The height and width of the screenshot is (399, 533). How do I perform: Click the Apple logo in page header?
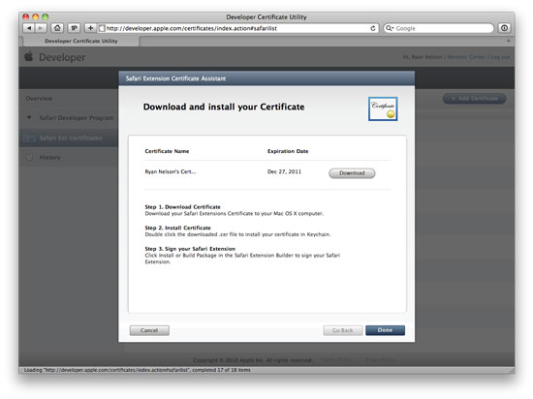pos(29,56)
